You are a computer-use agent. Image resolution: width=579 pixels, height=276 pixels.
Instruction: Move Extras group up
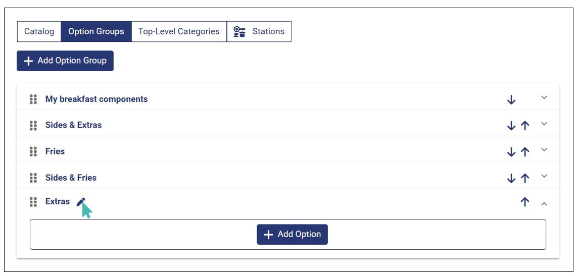tap(525, 202)
